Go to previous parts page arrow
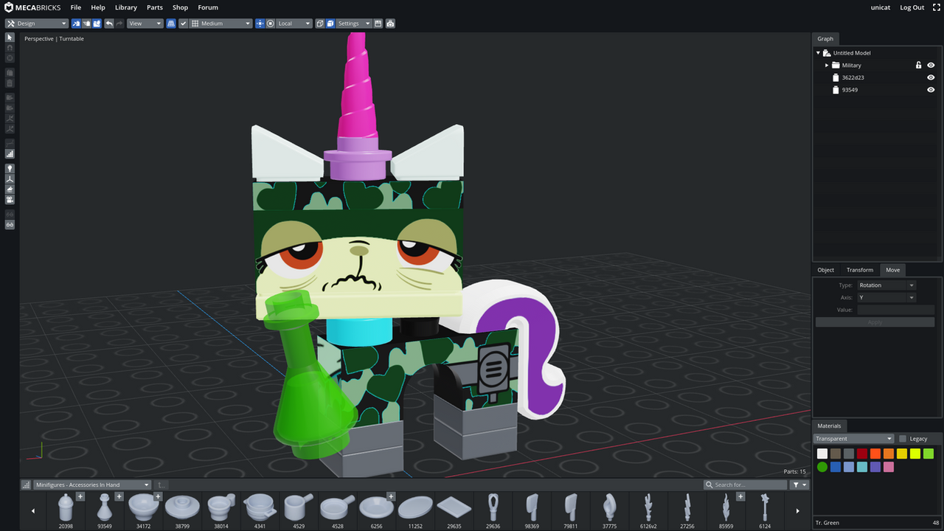The image size is (944, 531). 32,510
